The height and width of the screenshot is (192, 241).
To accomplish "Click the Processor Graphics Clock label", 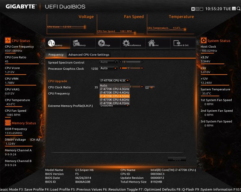I will click(x=66, y=69).
